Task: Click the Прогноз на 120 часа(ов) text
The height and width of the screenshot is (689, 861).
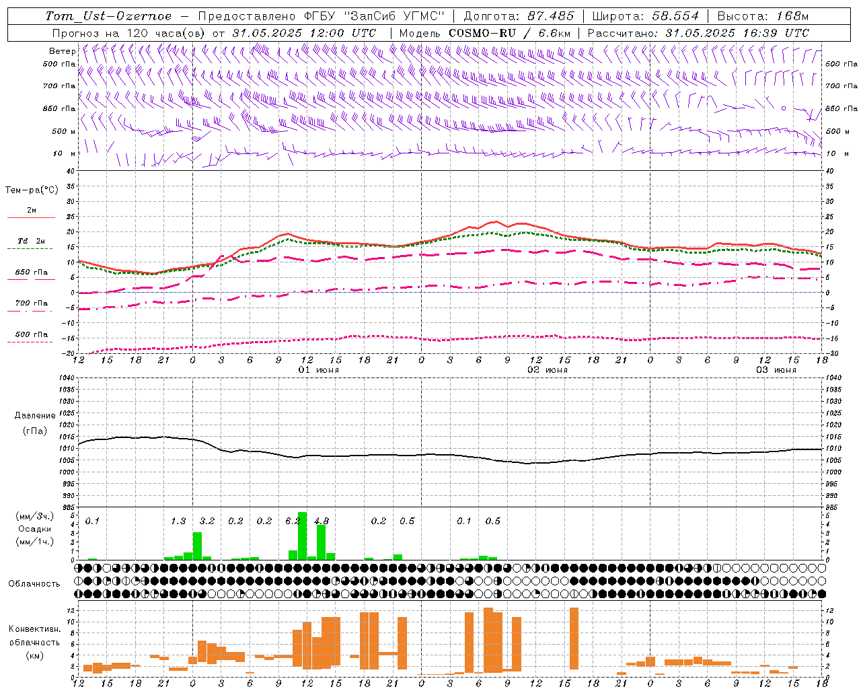Action: click(x=128, y=33)
